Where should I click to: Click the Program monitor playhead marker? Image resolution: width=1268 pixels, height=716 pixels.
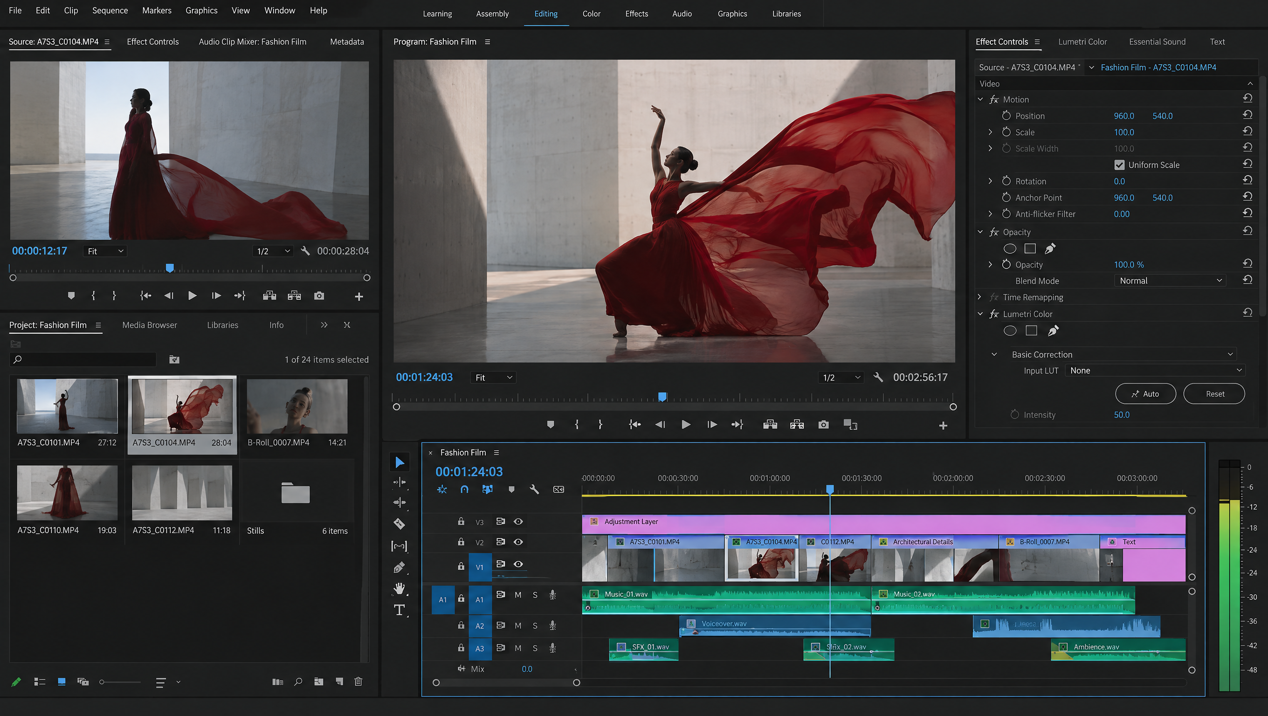662,397
